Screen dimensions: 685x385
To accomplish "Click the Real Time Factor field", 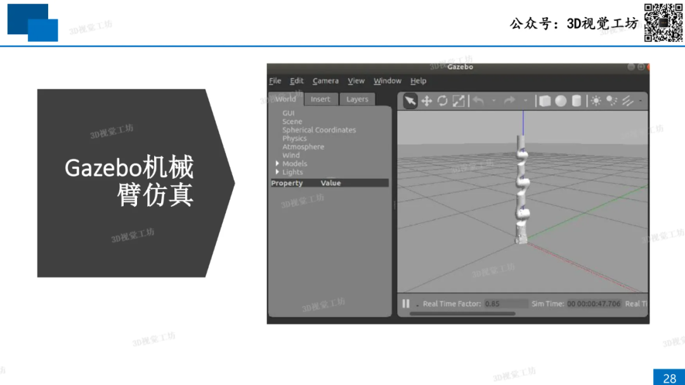I will pos(506,304).
